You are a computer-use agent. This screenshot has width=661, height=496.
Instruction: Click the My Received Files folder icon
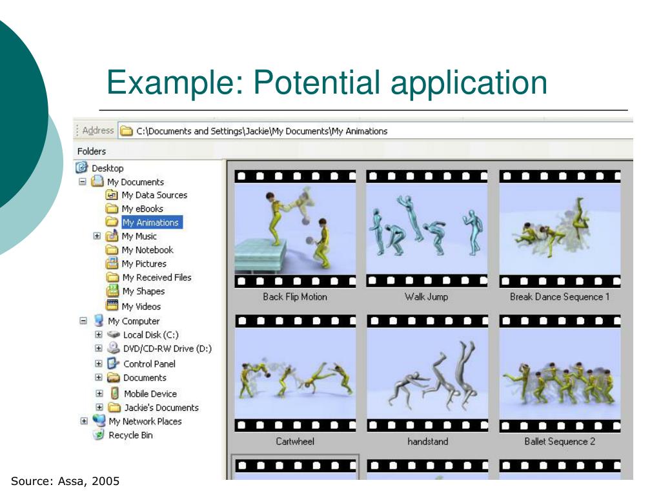point(112,277)
